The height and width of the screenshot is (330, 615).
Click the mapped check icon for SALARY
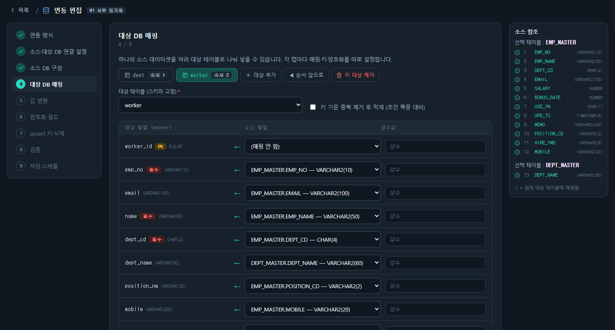click(517, 88)
